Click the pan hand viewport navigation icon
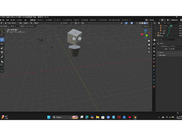Screen dimensions: 182x136 (x=149, y=45)
